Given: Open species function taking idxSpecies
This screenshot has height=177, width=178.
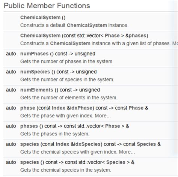Looking at the screenshot, I should [30, 144].
